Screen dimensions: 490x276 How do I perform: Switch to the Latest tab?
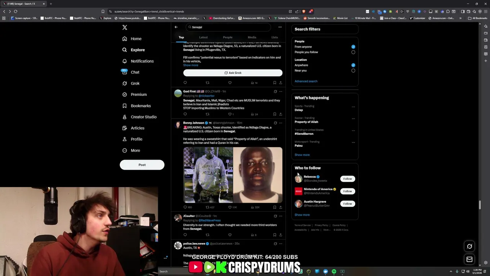pos(203,37)
